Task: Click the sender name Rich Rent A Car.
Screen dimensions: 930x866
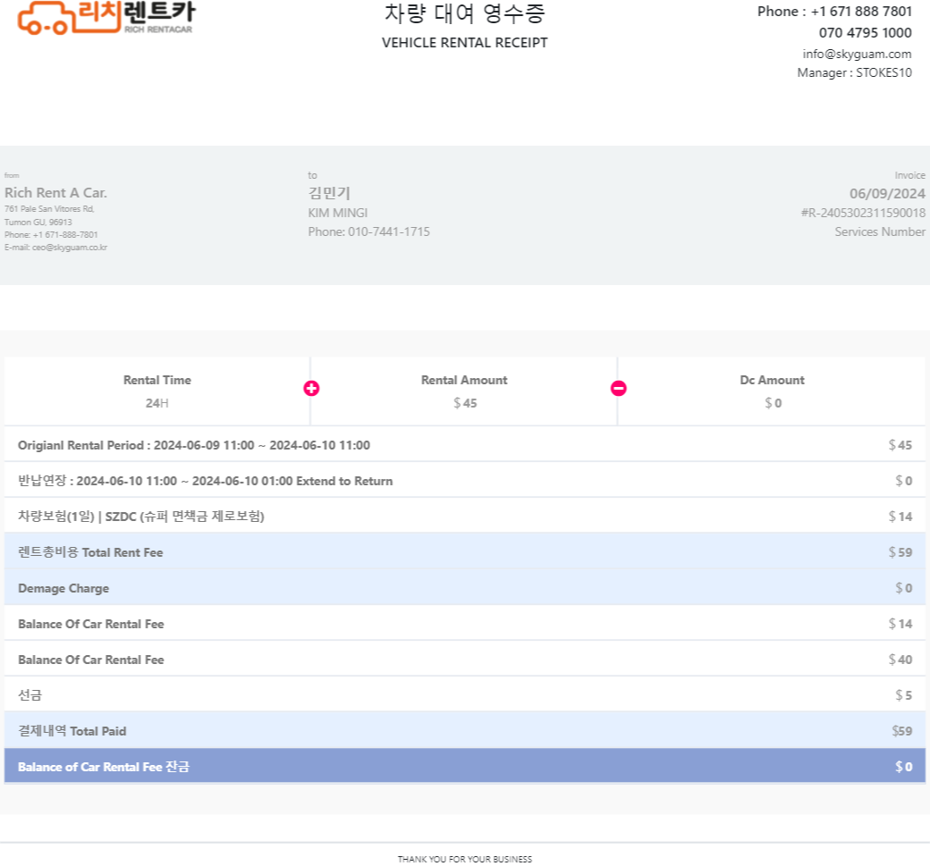Action: coord(55,193)
